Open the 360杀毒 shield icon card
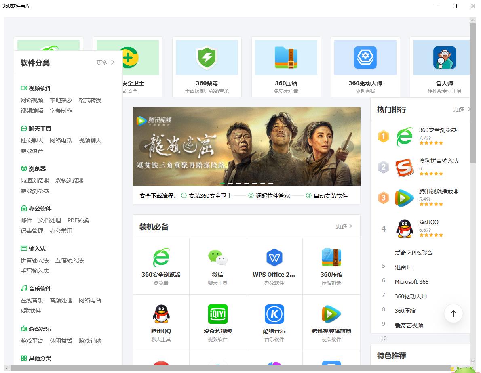 tap(207, 57)
